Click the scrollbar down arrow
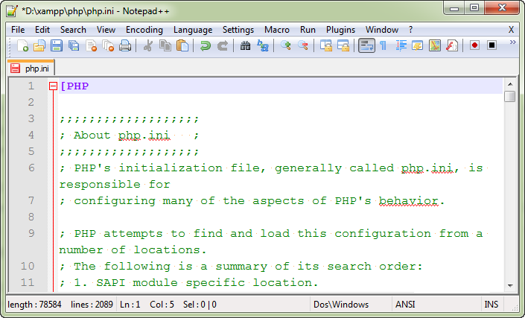 click(510, 285)
